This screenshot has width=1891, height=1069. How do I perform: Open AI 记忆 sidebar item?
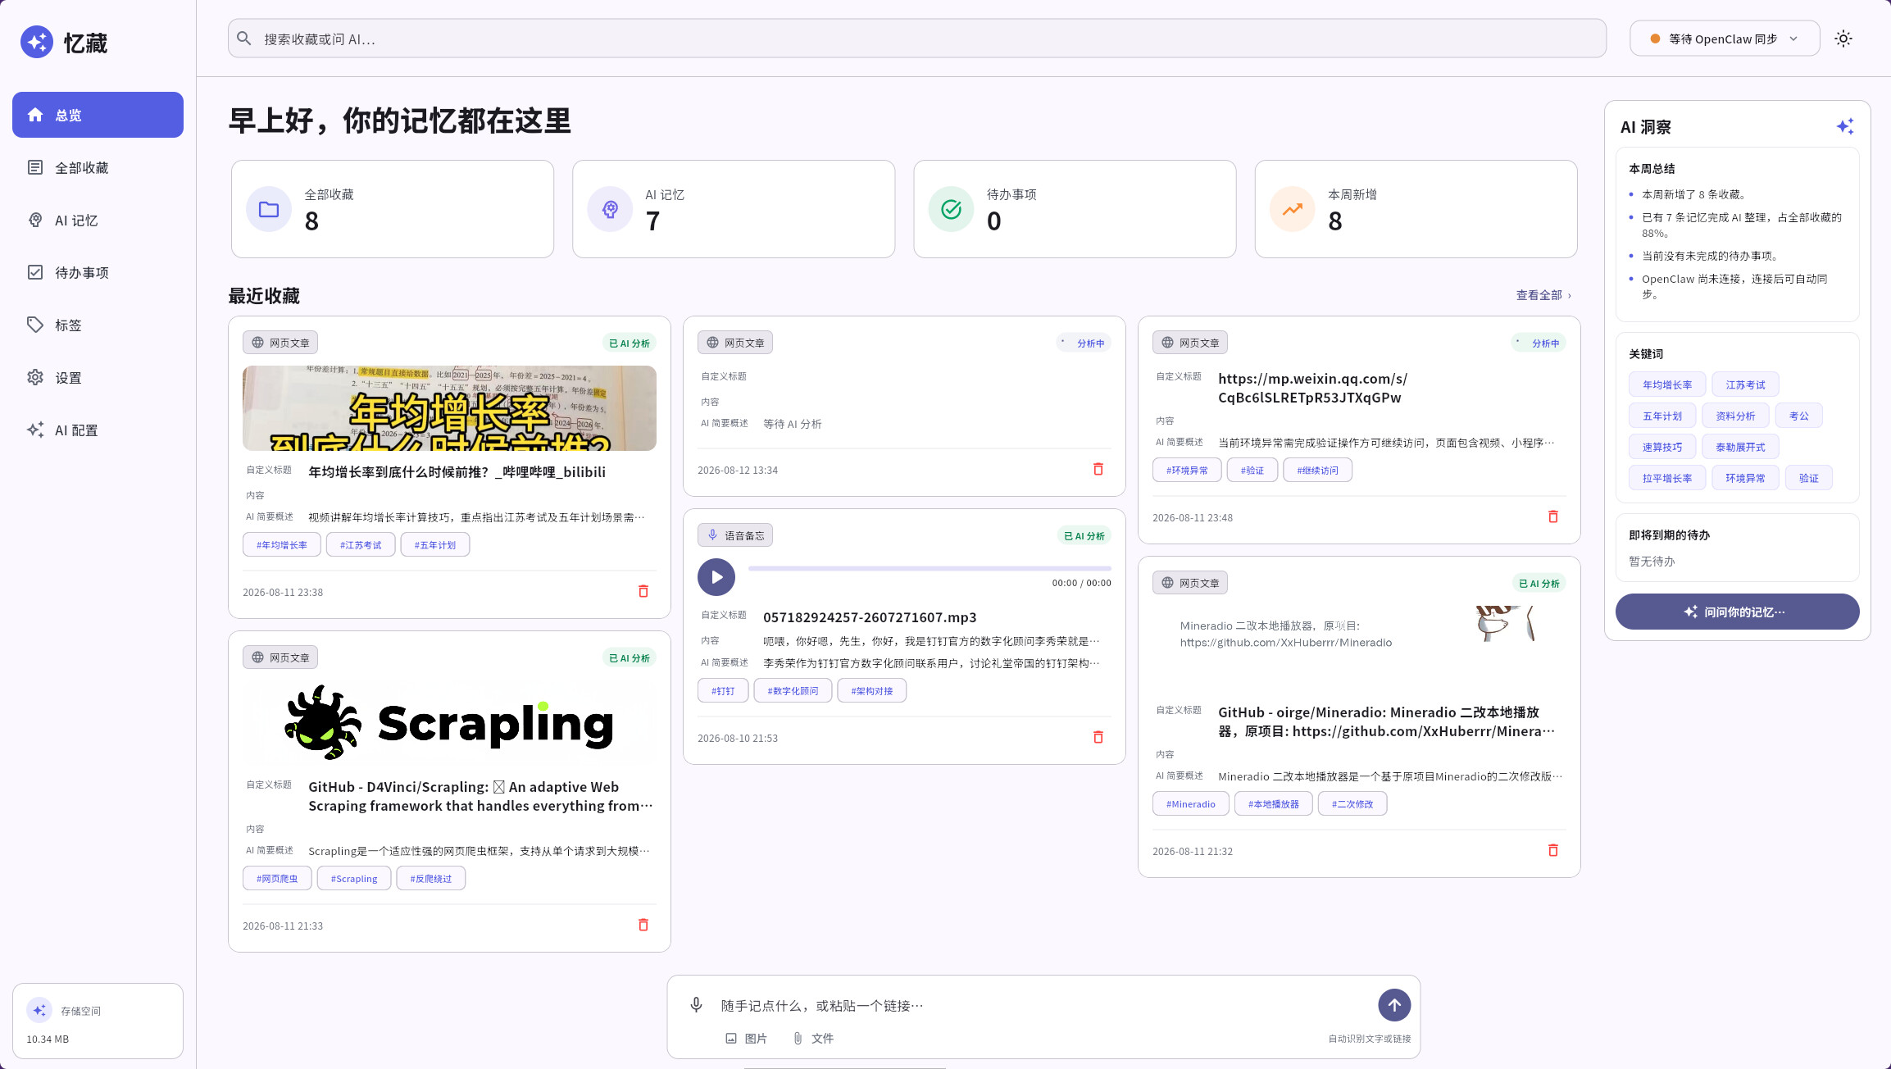coord(98,220)
